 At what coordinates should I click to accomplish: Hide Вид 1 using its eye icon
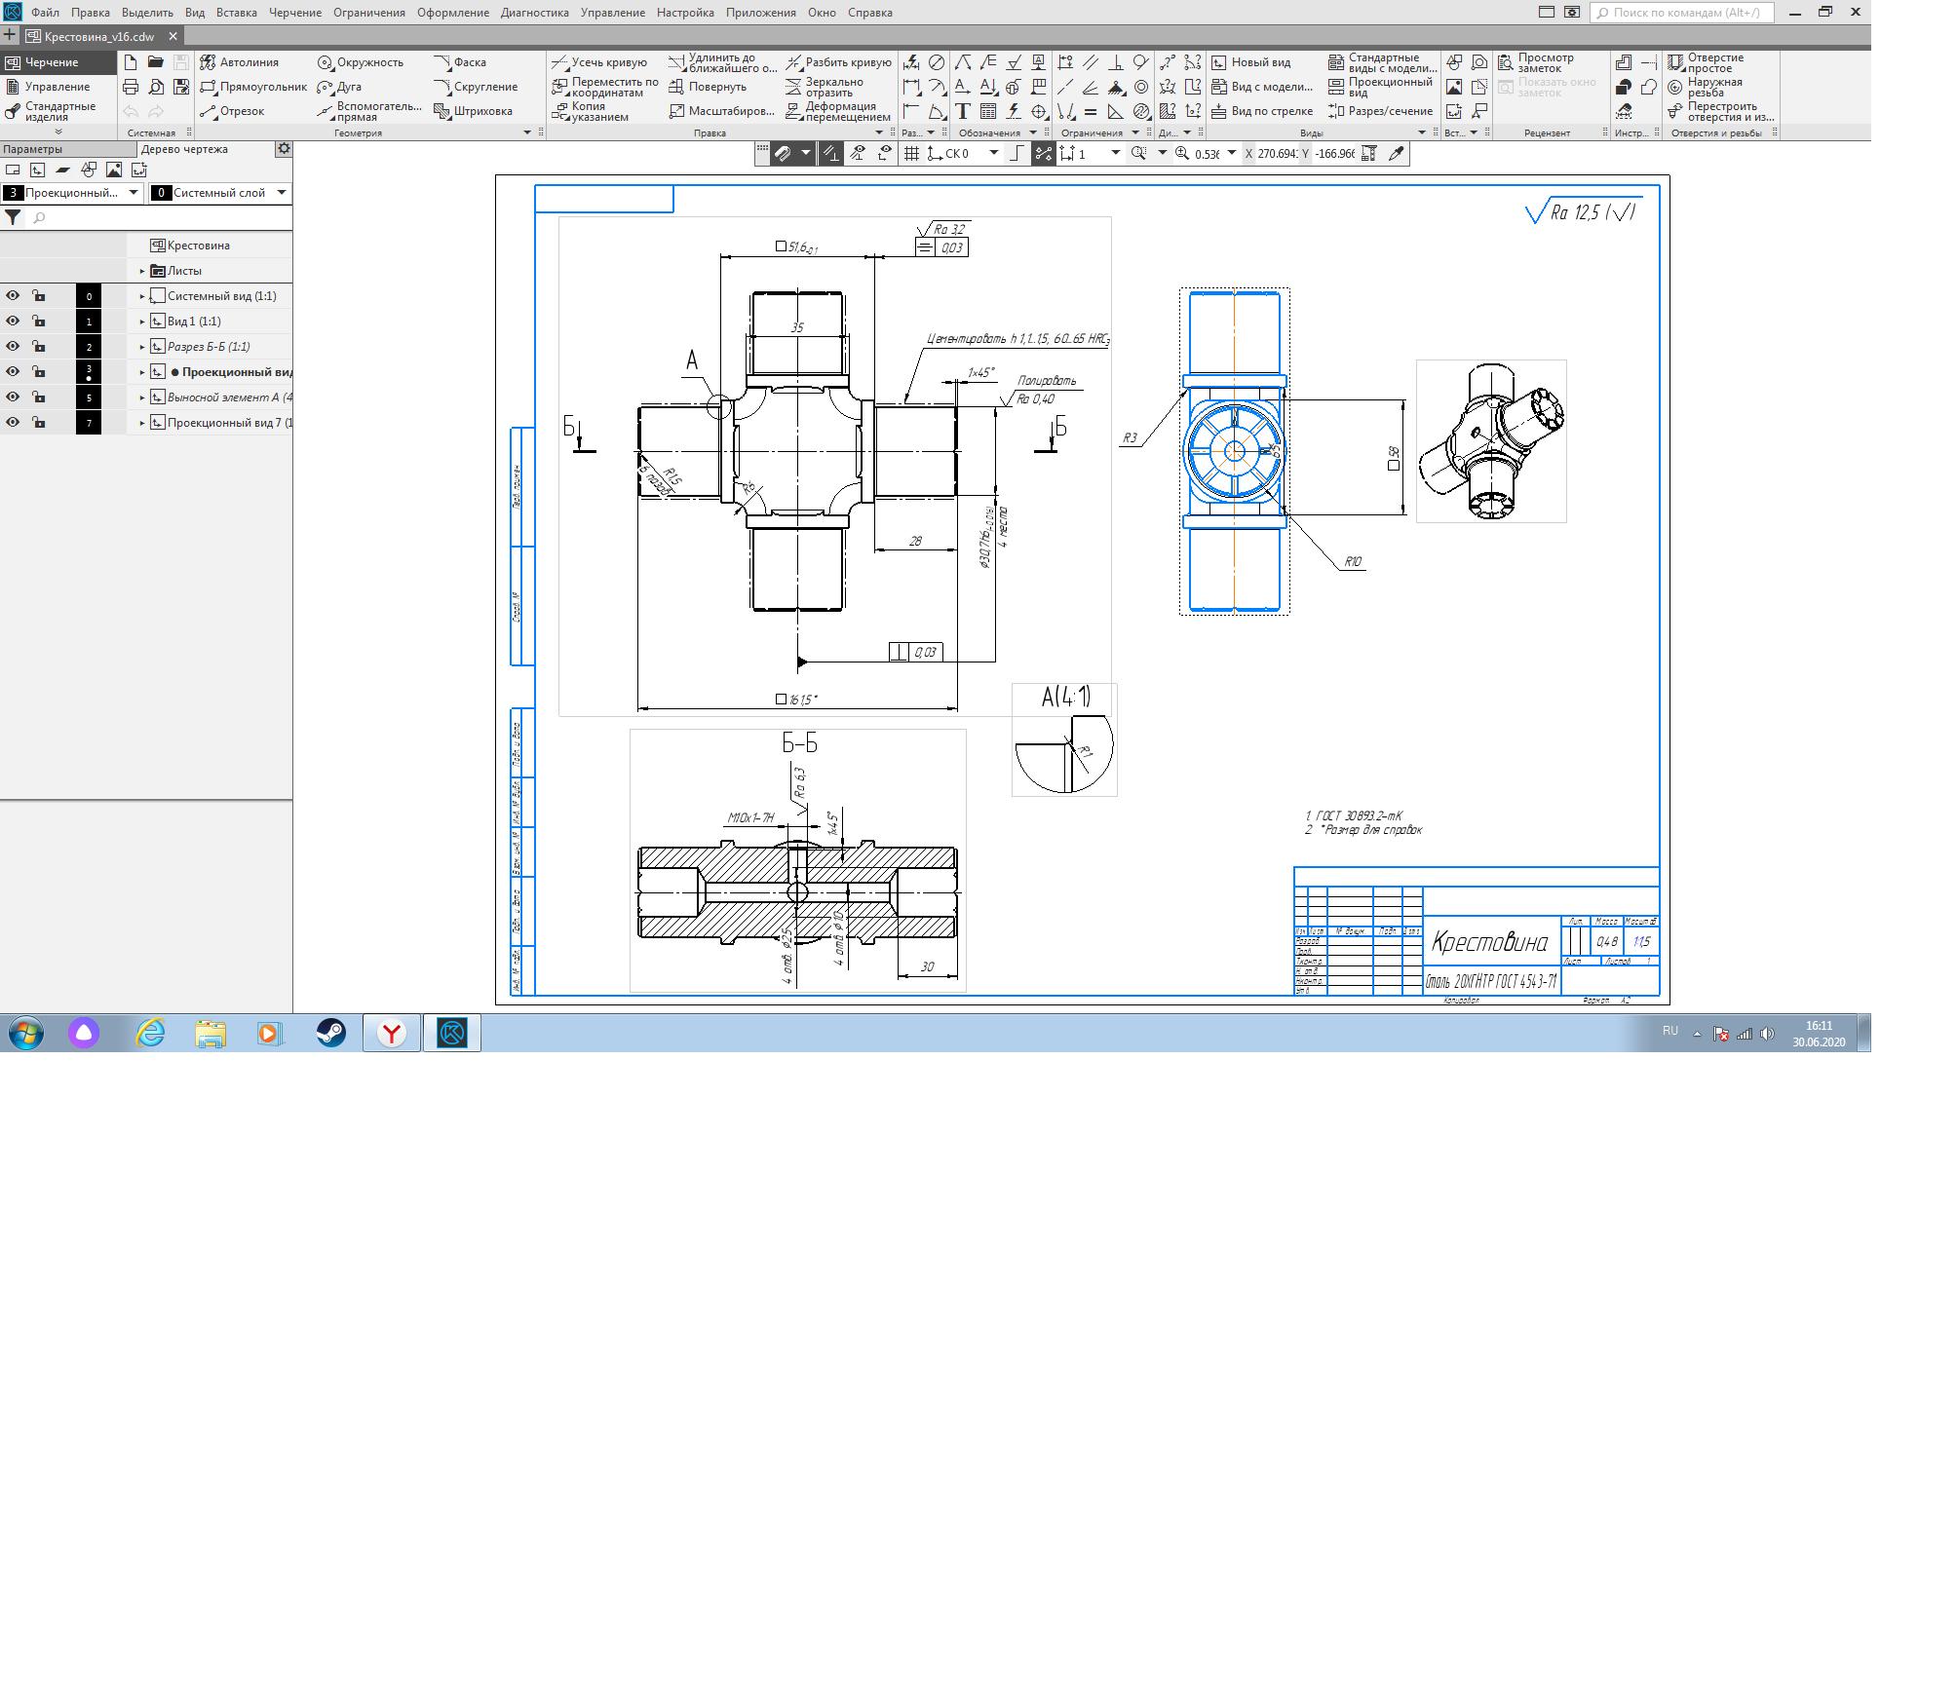pos(13,322)
